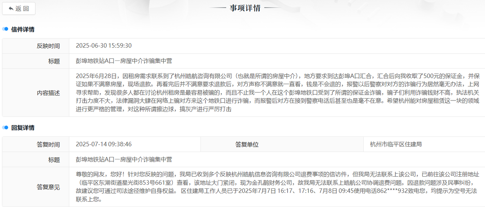This screenshot has height=207, width=485.
Task: Click the complaint content description paragraph
Action: pos(277,93)
